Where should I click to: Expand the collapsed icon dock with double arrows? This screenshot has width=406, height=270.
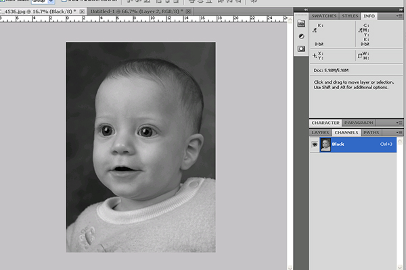point(304,8)
